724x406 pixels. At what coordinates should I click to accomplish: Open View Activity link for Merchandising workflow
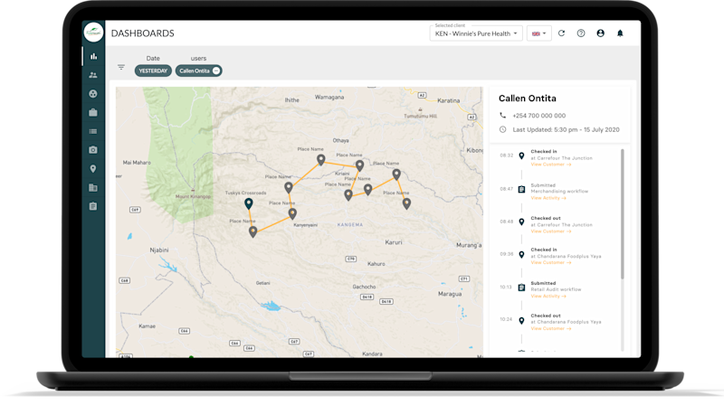[548, 198]
